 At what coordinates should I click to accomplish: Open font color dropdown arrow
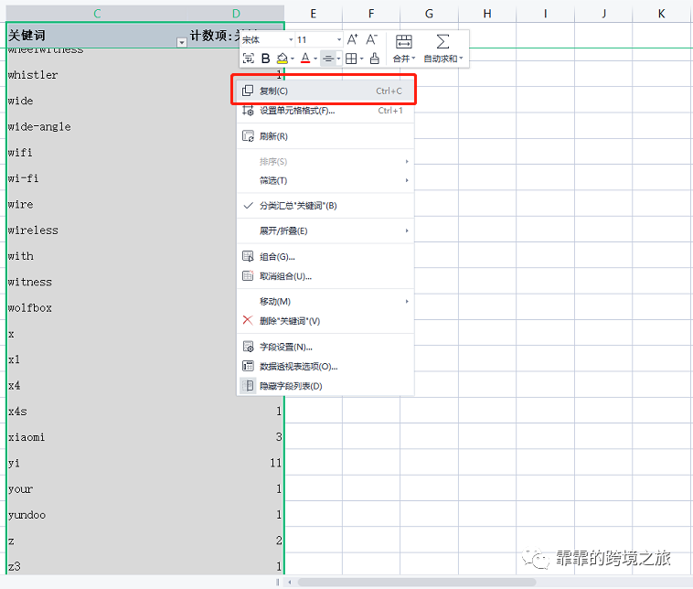pos(315,59)
